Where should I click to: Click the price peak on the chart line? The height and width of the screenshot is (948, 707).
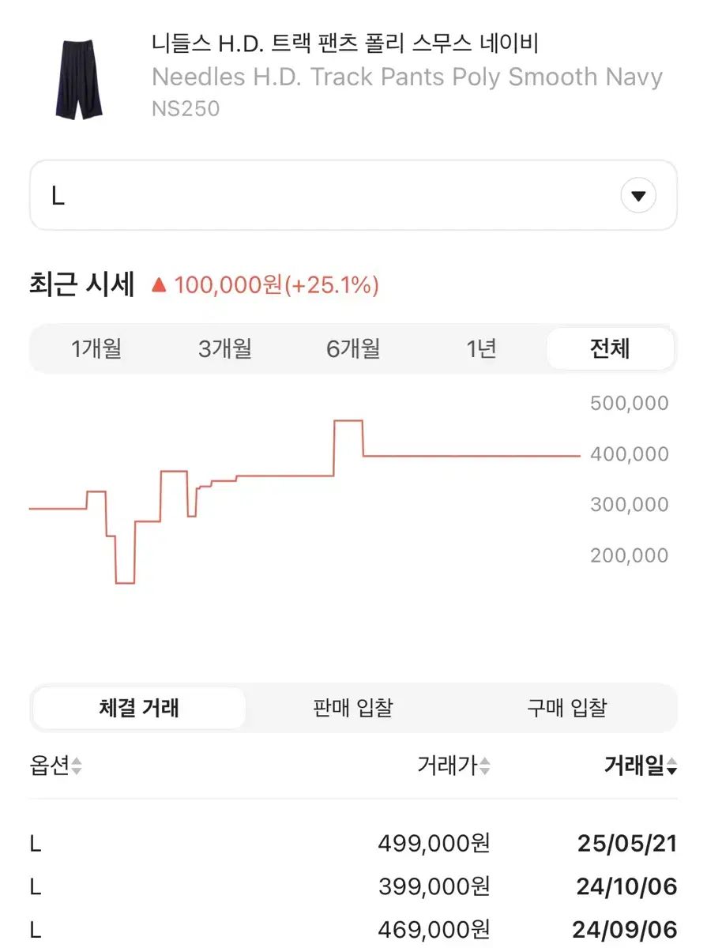pyautogui.click(x=348, y=421)
